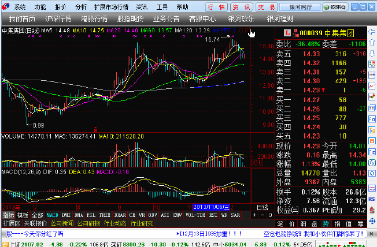Click the 全部 indicator button
Viewport: 377px width, 247px height.
coord(37,215)
